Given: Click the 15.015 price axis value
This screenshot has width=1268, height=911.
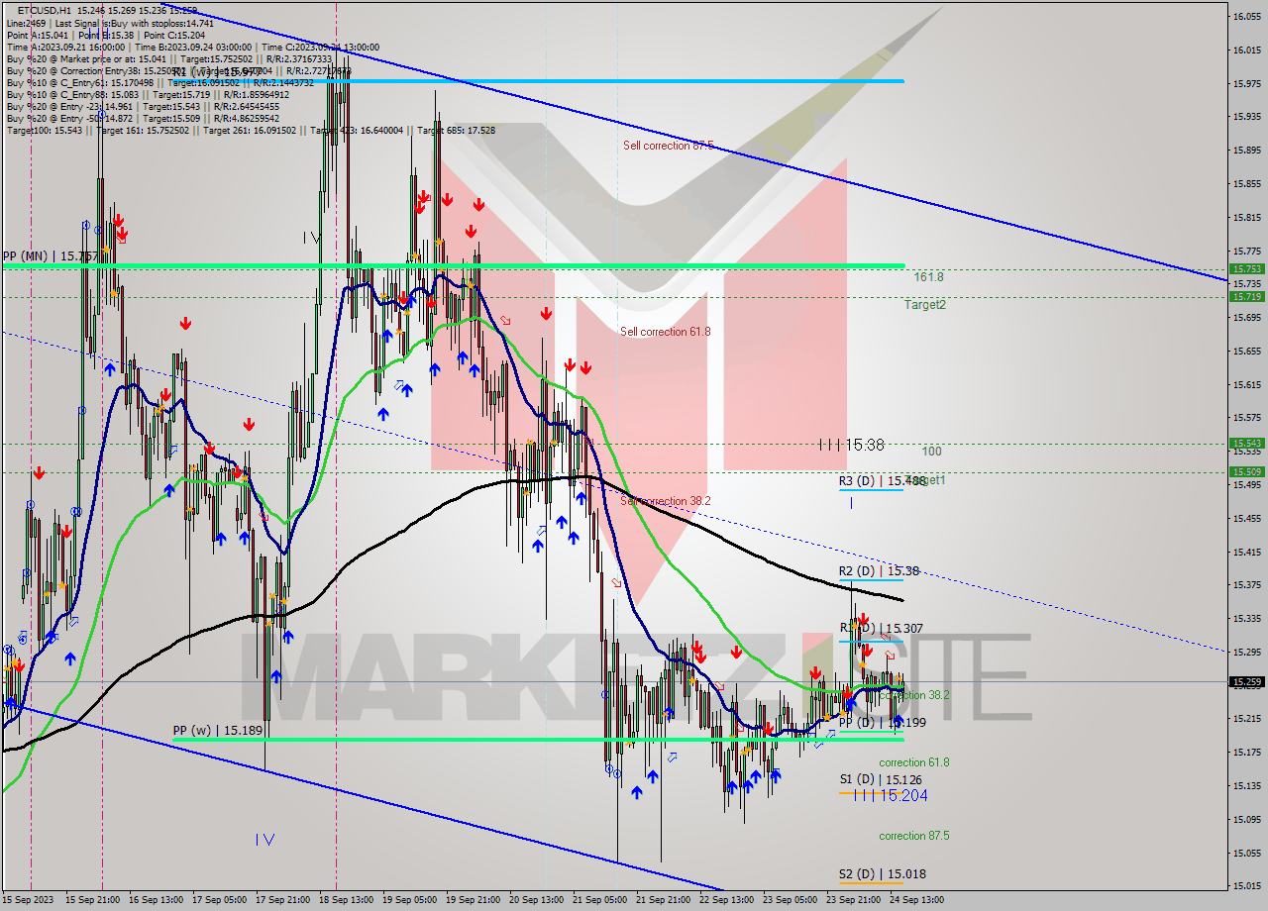Looking at the screenshot, I should pyautogui.click(x=1246, y=885).
